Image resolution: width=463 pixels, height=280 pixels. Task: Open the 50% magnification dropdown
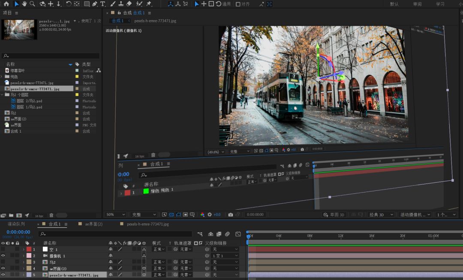tap(115, 214)
